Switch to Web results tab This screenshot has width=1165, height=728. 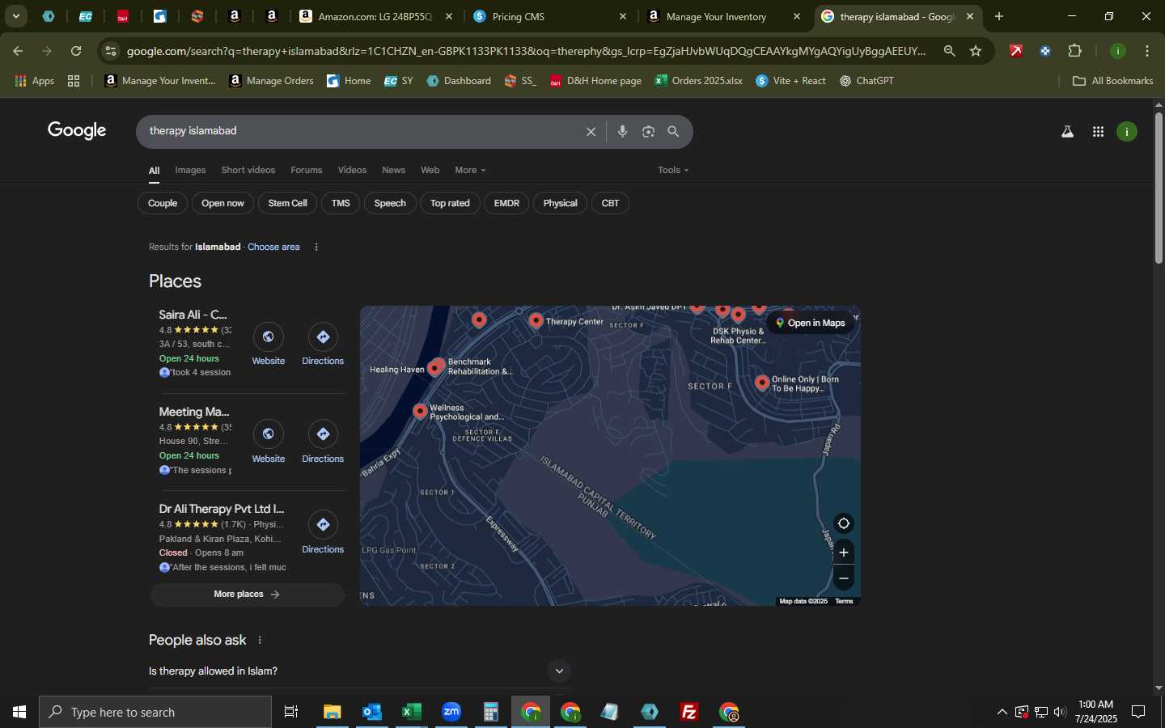tap(430, 170)
